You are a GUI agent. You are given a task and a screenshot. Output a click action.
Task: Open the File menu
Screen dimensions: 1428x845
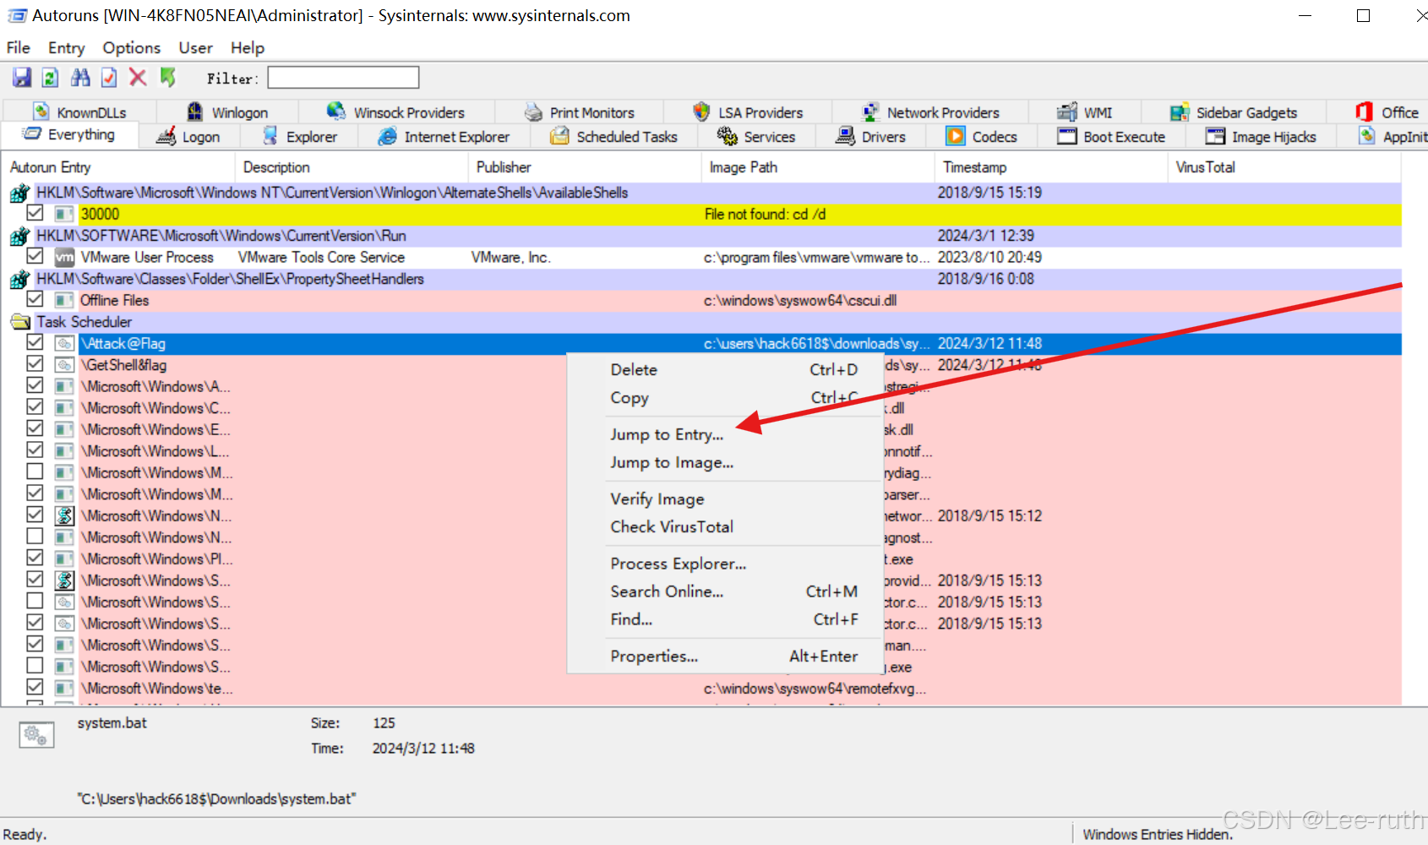pos(19,47)
